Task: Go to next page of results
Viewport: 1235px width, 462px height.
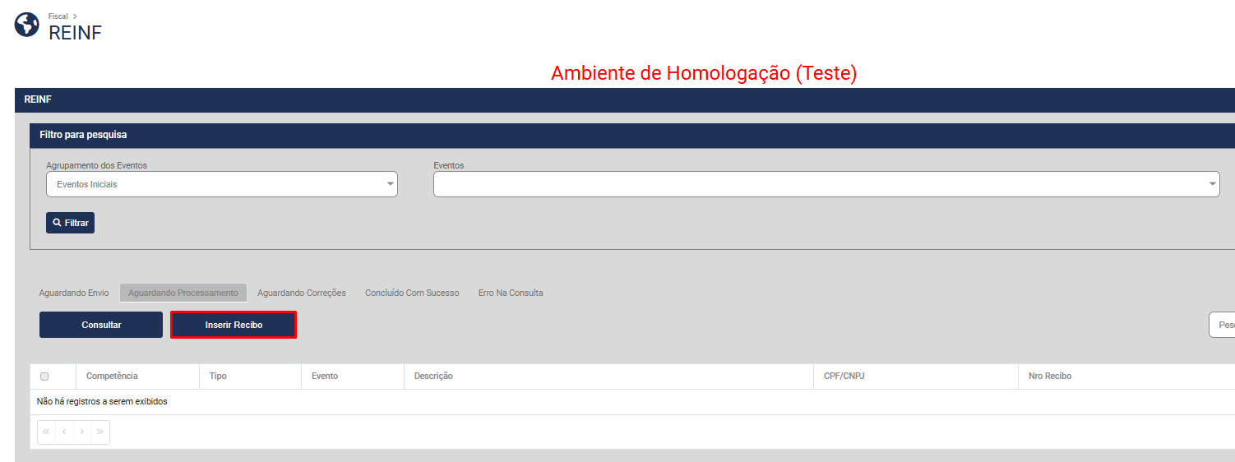Action: (x=82, y=432)
